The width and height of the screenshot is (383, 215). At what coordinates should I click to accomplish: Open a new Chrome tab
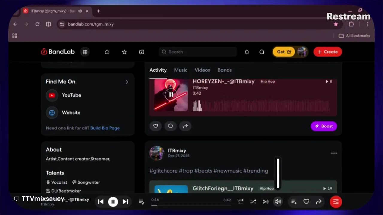tap(98, 11)
